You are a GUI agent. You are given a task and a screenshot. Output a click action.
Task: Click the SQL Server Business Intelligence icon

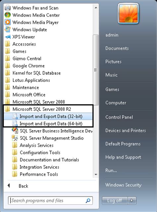15,131
